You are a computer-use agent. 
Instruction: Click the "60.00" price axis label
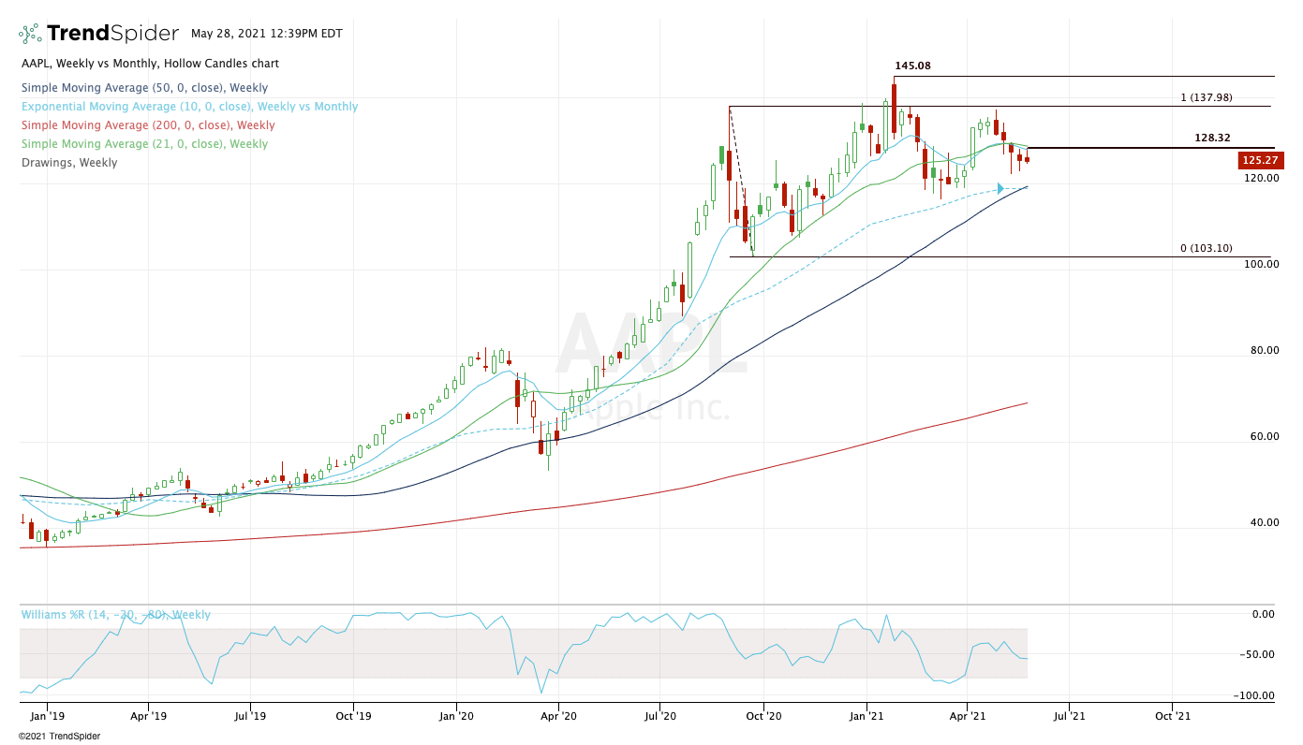click(x=1264, y=436)
